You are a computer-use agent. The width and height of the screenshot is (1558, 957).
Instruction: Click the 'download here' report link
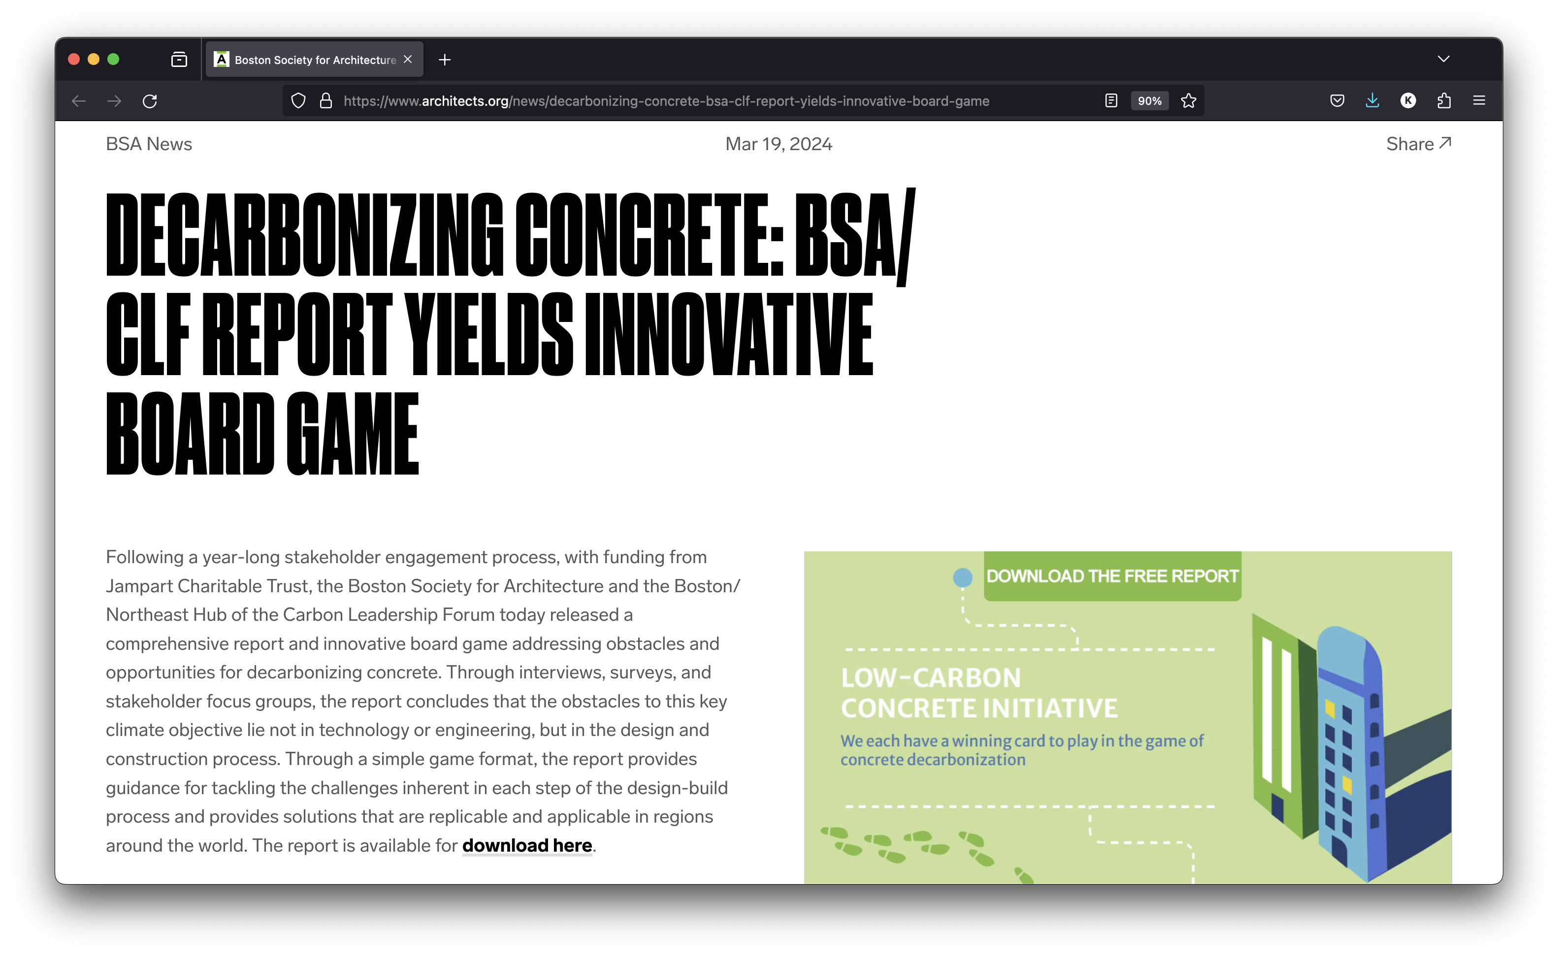pyautogui.click(x=527, y=846)
